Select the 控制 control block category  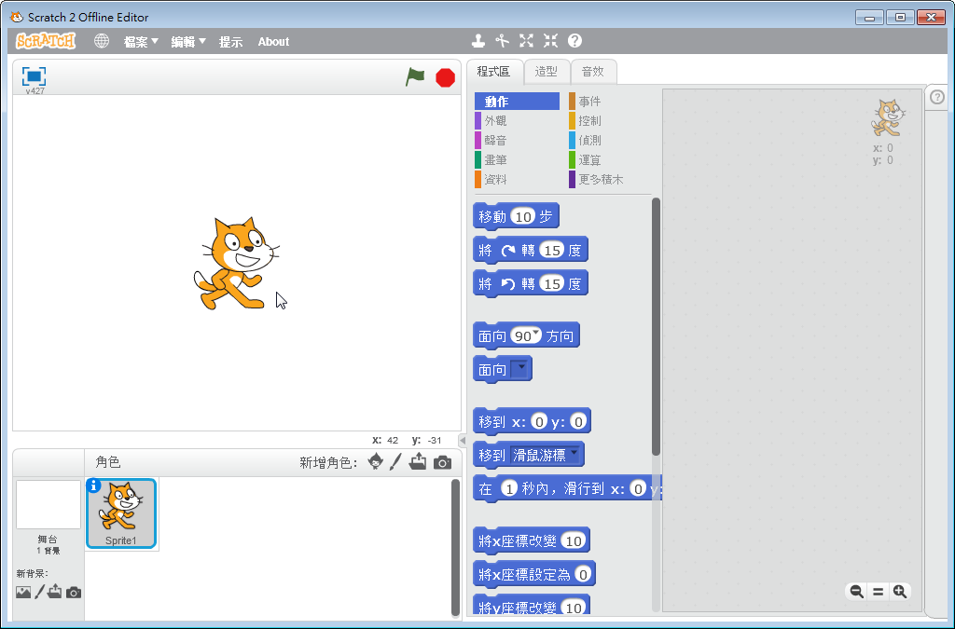click(x=610, y=120)
